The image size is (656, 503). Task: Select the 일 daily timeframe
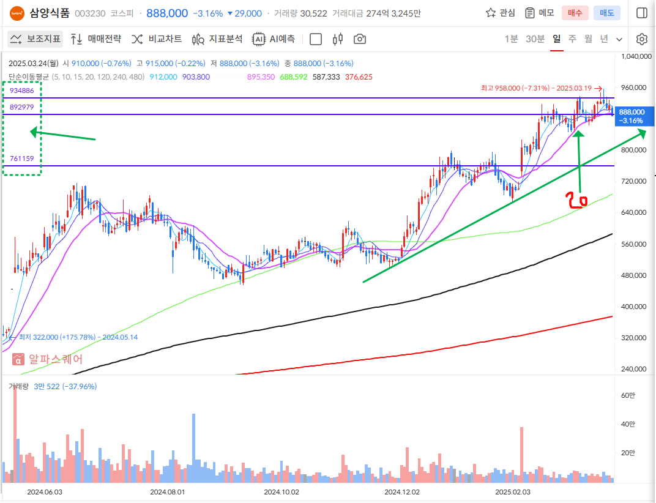(x=556, y=39)
